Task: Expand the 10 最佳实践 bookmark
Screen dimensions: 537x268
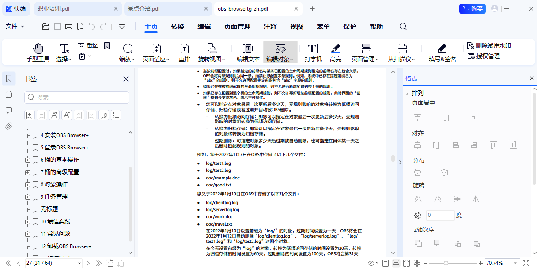Action: tap(27, 222)
